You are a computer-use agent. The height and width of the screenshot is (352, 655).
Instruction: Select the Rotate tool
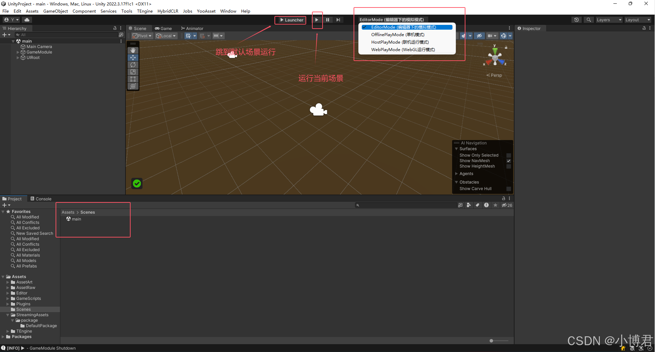coord(133,65)
